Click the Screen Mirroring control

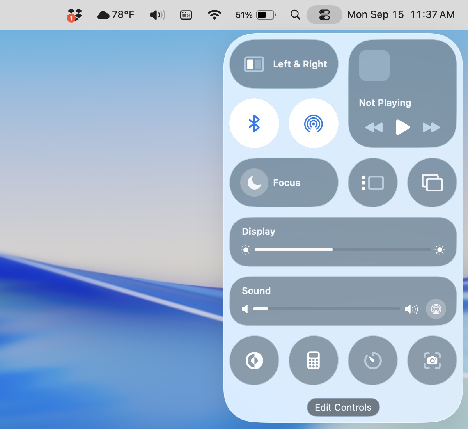(432, 183)
